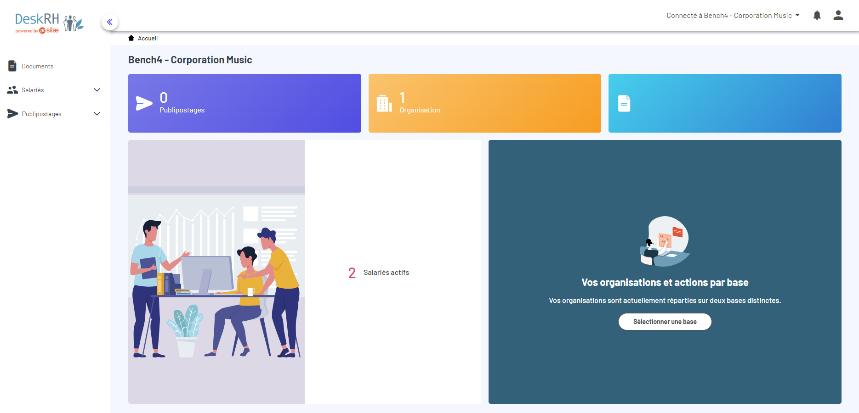The image size is (859, 413).
Task: Go to Accueil breadcrumb link
Action: [x=148, y=39]
